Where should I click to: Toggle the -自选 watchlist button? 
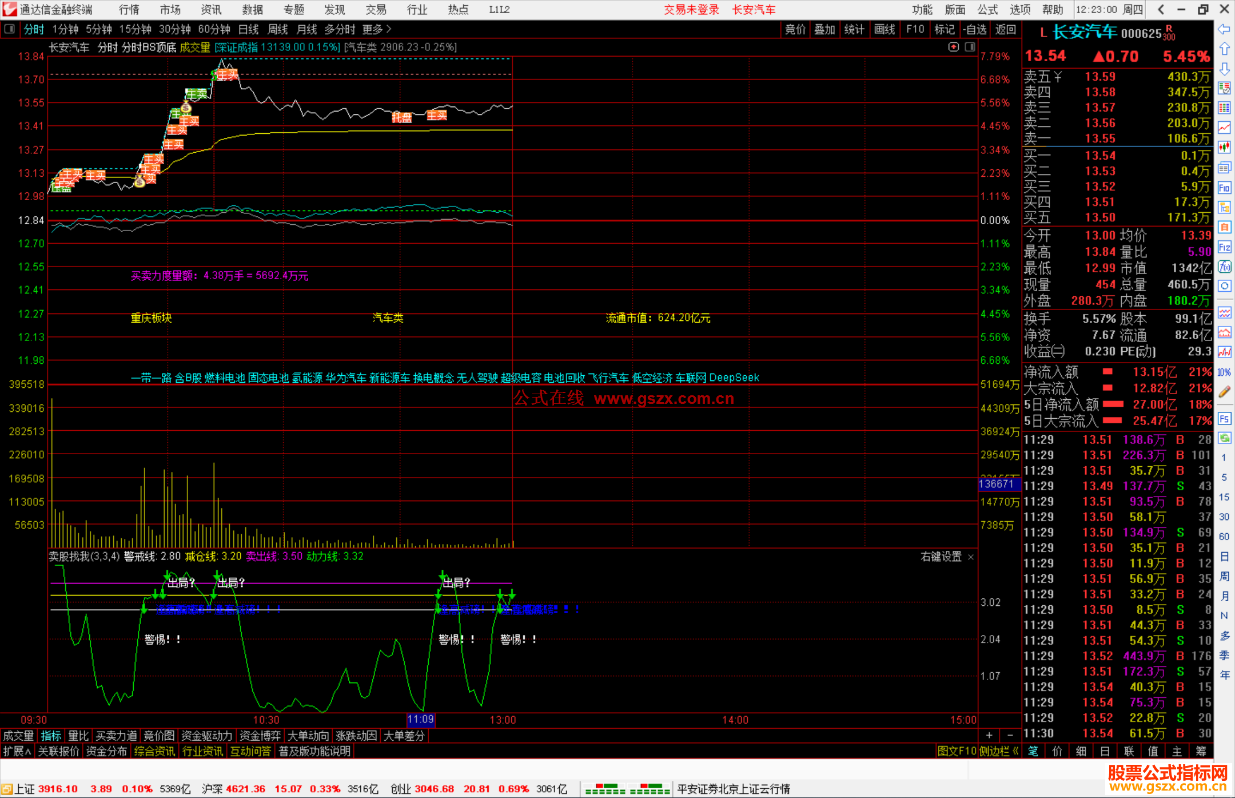[975, 29]
